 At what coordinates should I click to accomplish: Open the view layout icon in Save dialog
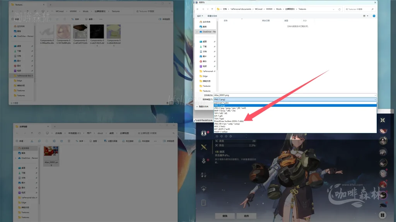[x=365, y=16]
